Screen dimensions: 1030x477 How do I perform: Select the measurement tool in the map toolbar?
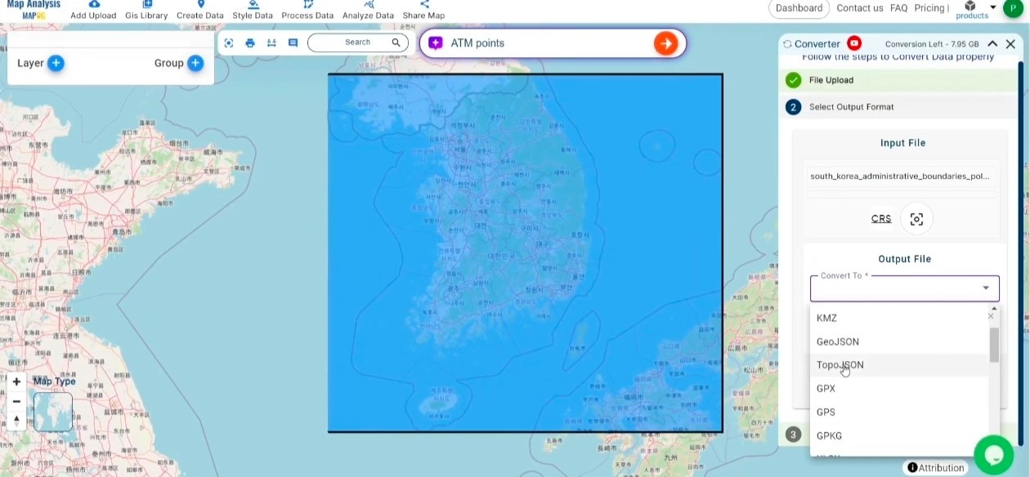coord(271,42)
